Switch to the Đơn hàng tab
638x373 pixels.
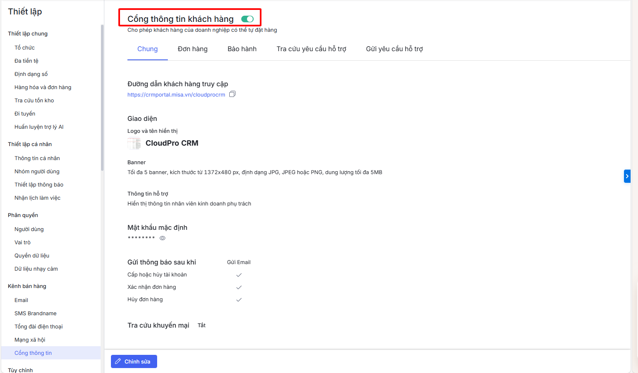click(x=193, y=49)
